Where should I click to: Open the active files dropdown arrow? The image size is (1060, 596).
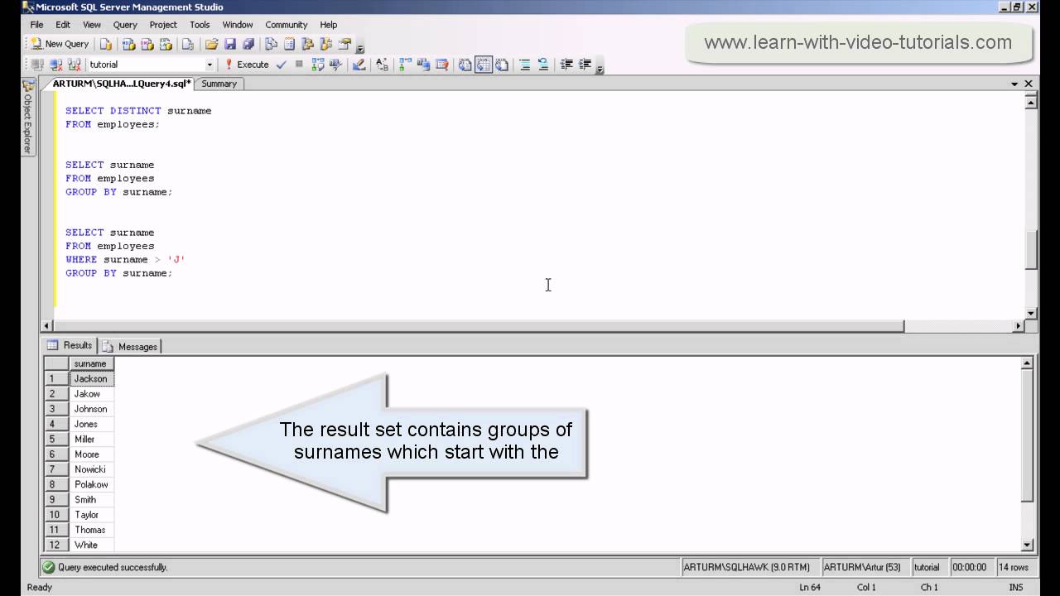(x=1014, y=84)
